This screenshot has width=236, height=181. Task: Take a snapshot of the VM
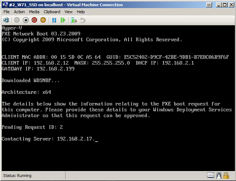(x=74, y=20)
